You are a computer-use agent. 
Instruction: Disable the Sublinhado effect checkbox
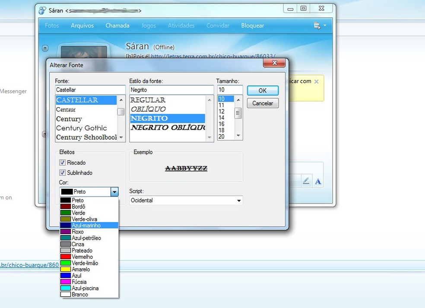[x=63, y=173]
